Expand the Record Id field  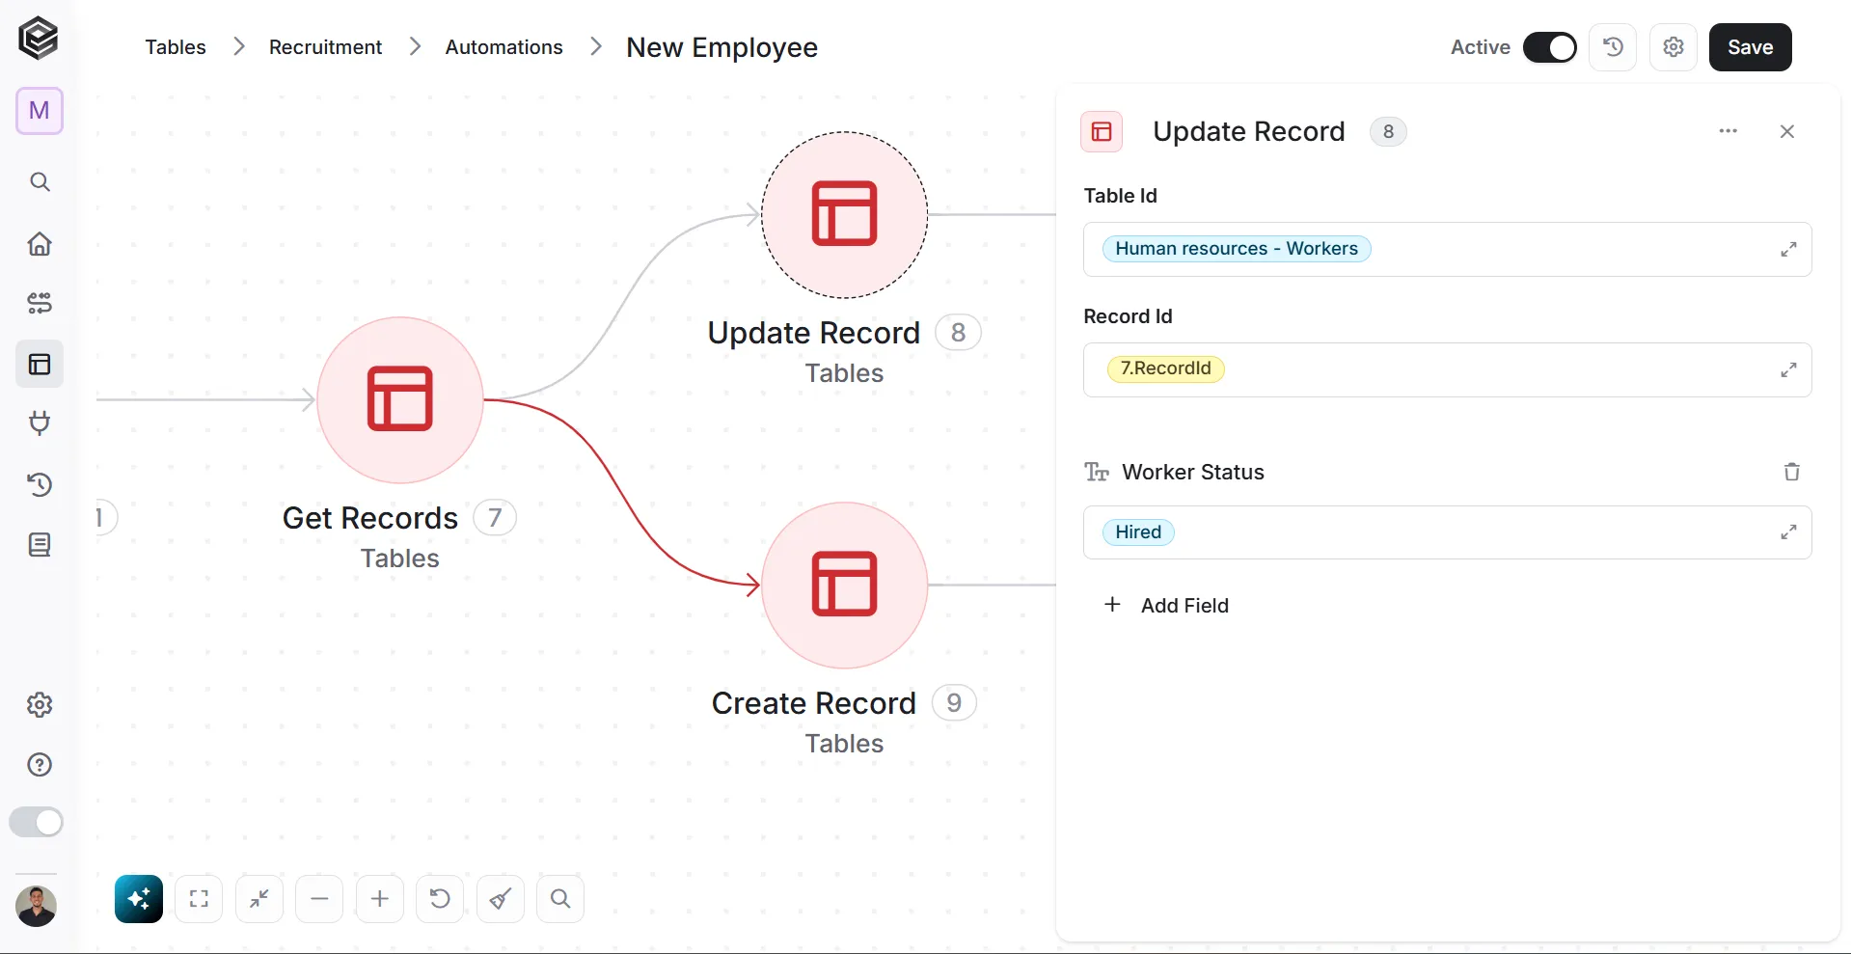(1788, 369)
